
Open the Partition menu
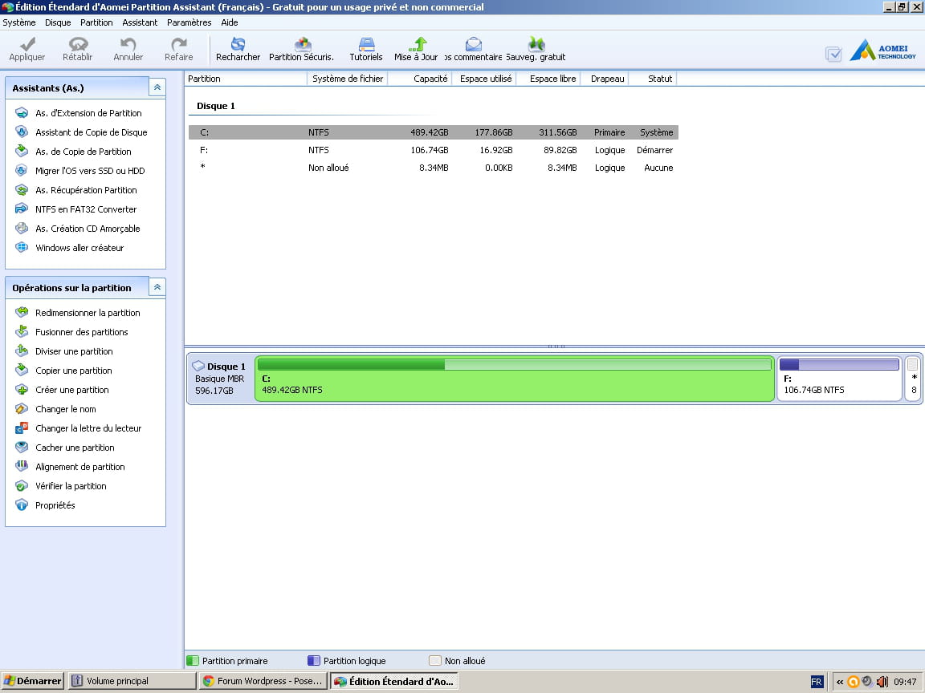96,22
